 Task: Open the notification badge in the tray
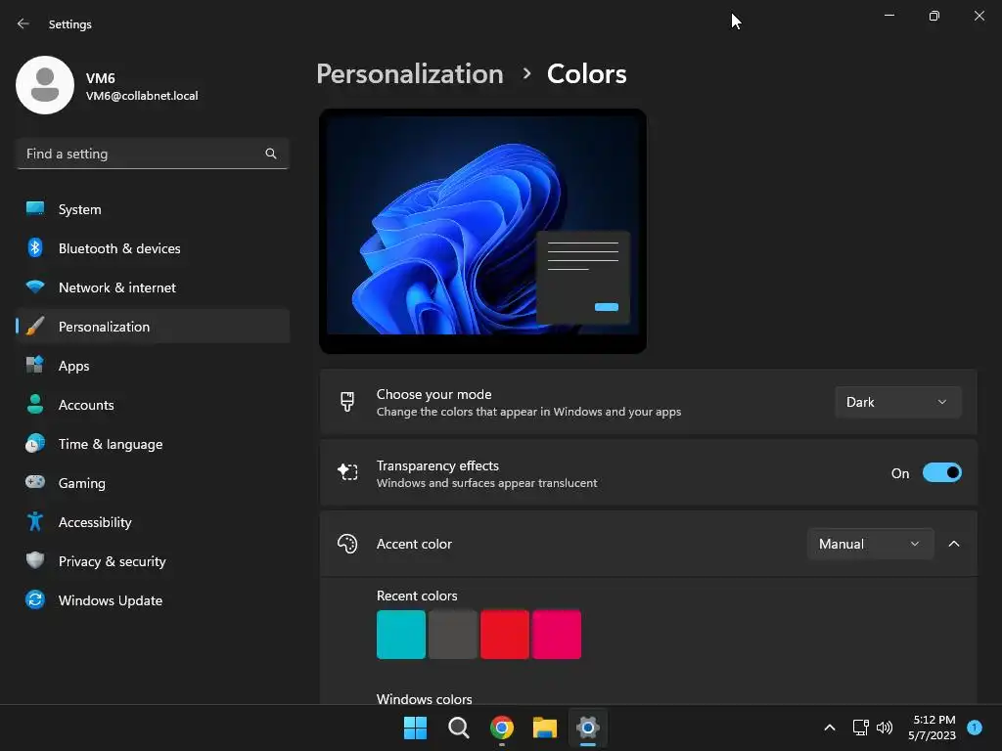(x=975, y=728)
